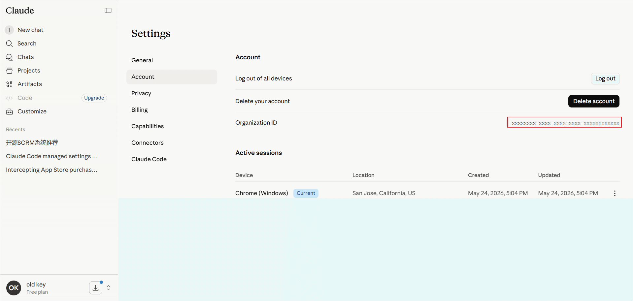Click the Upgrade badge next to Code

tap(94, 98)
